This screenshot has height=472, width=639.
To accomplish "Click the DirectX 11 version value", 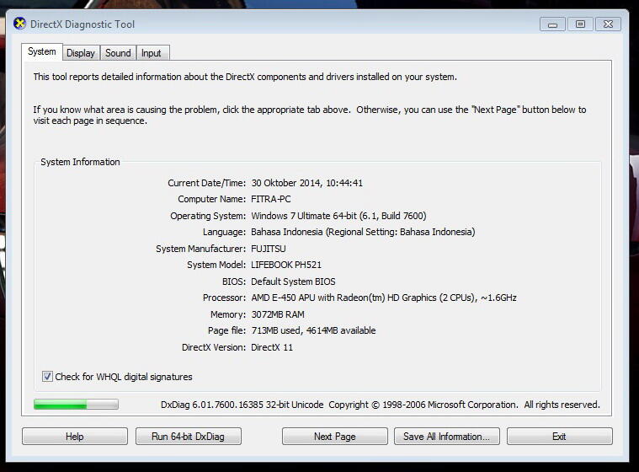I will 272,347.
